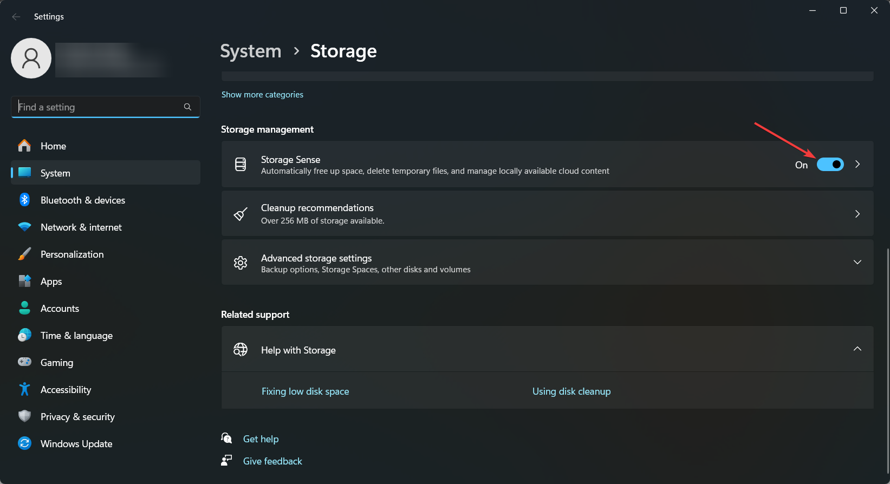The height and width of the screenshot is (484, 890).
Task: Click the Network wifi icon in sidebar
Action: pos(24,227)
